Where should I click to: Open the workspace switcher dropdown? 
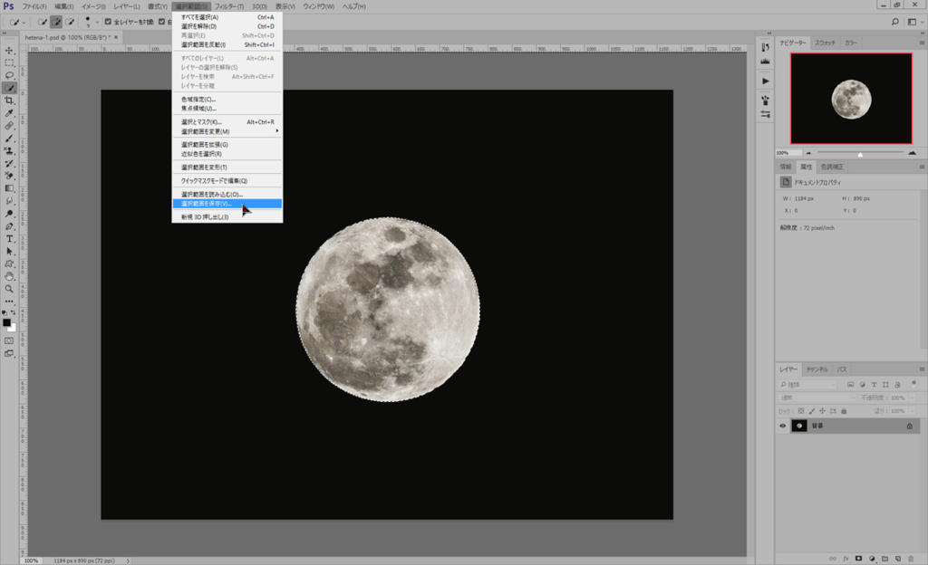[913, 21]
